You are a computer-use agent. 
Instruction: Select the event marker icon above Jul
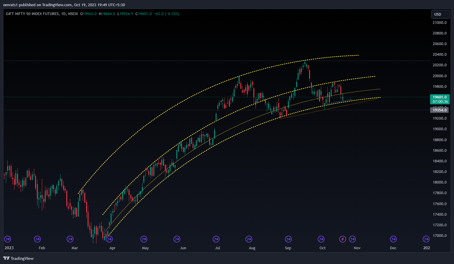216,239
